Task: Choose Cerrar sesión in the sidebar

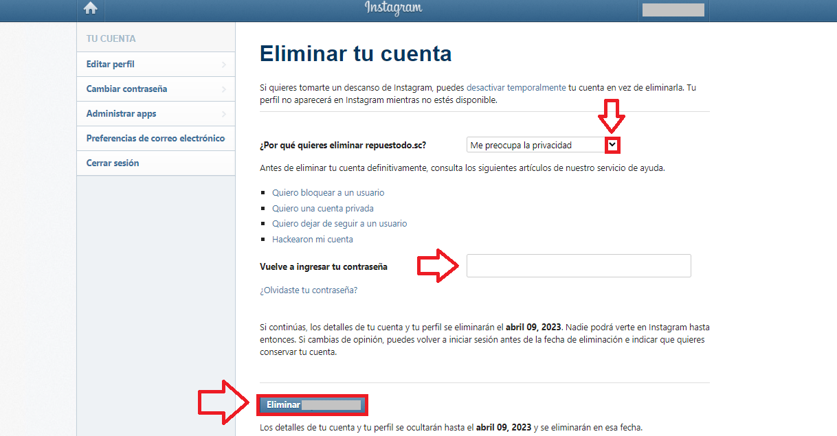Action: click(x=156, y=163)
